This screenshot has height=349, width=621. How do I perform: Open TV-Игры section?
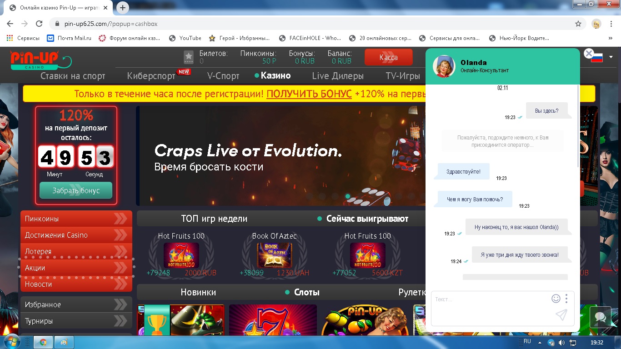[403, 76]
